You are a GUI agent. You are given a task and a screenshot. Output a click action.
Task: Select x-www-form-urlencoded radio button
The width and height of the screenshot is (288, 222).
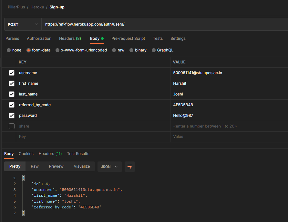click(57, 50)
